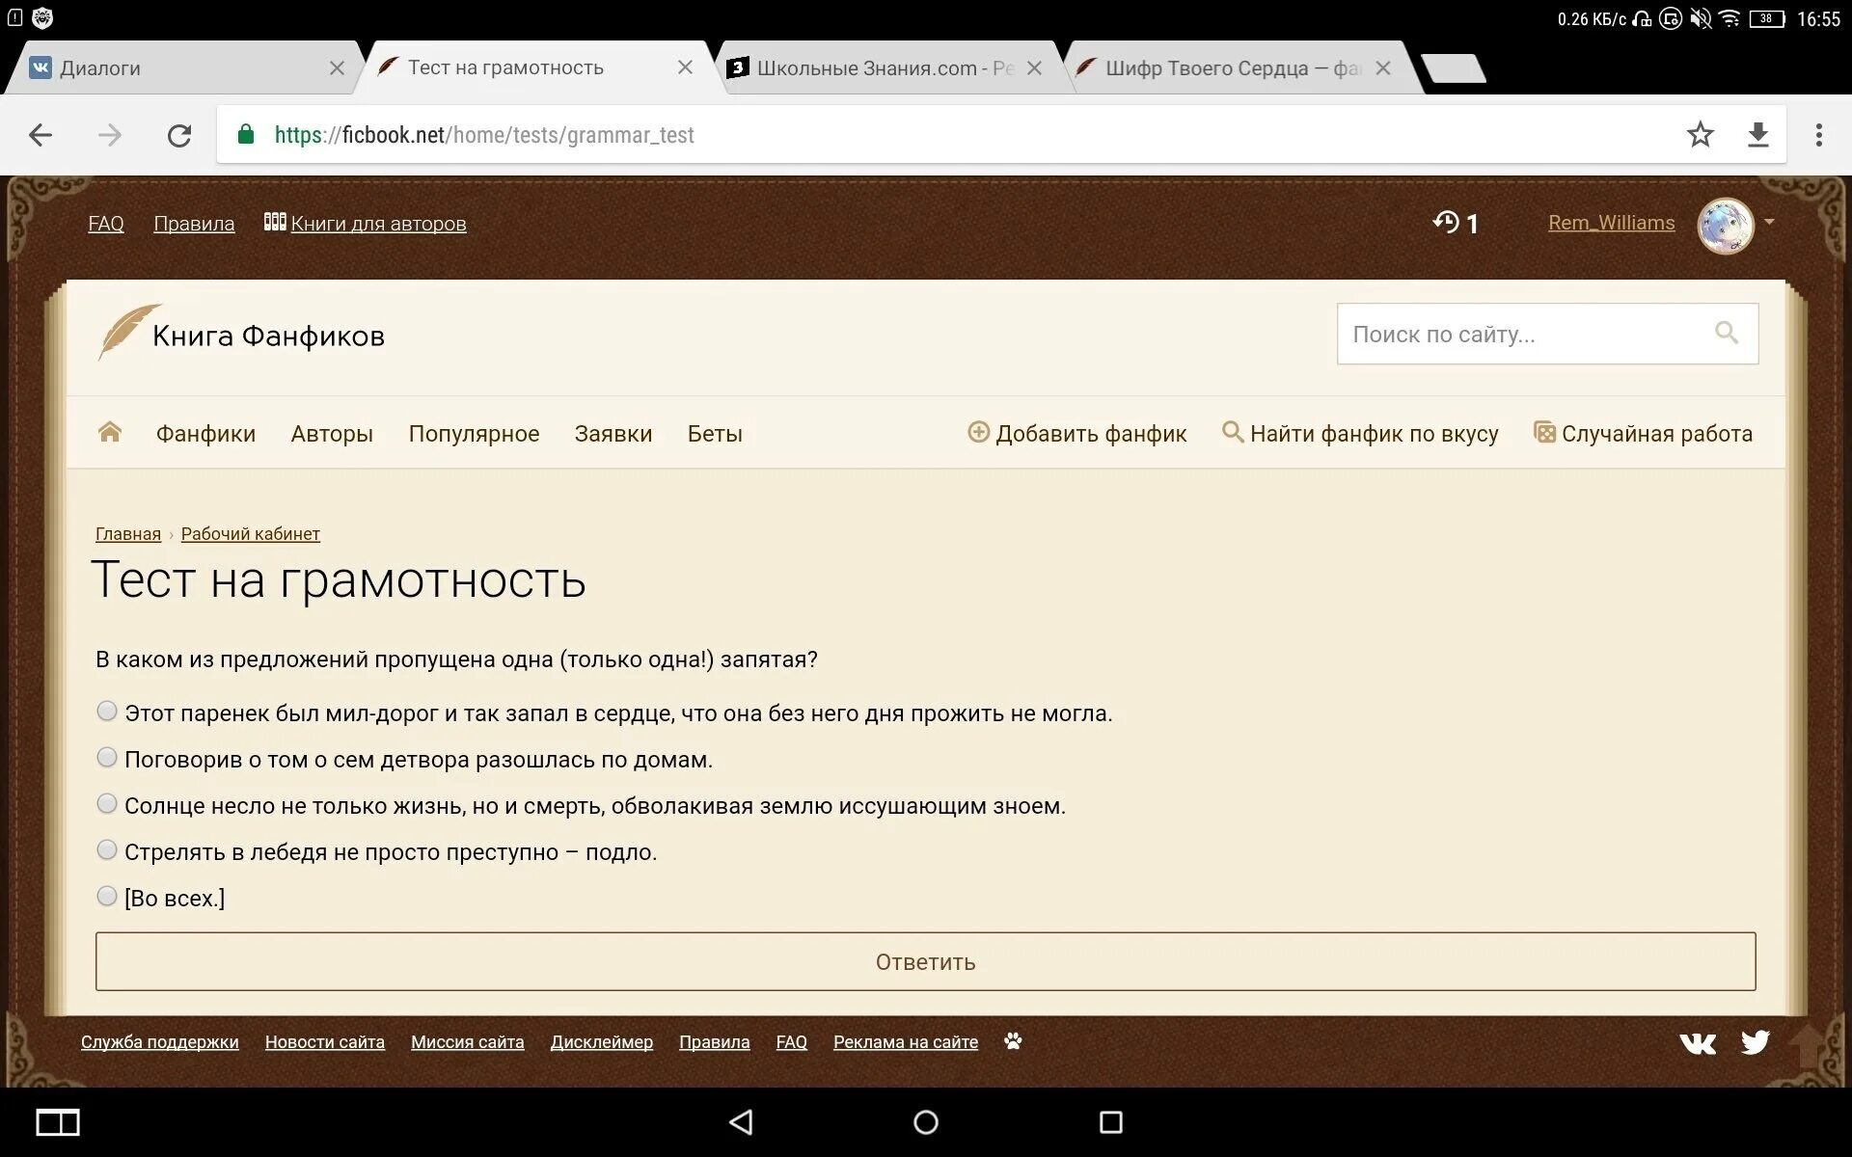1852x1157 pixels.
Task: Select the answer 'Поговорив о том о сем'
Action: coord(107,757)
